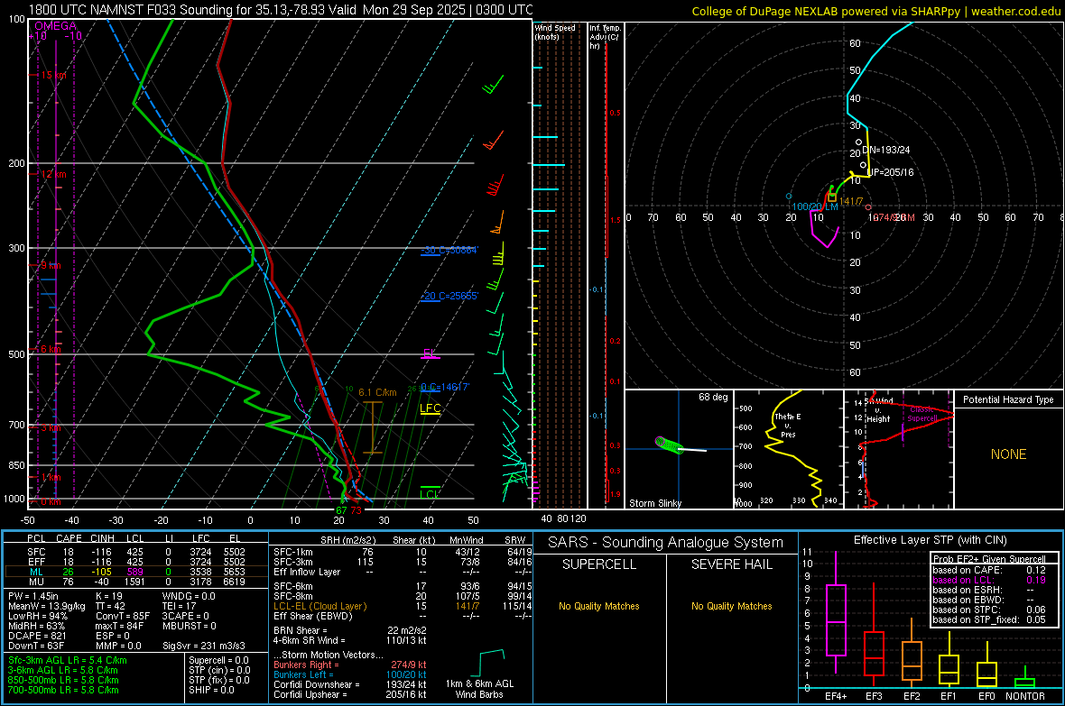Click the orange '141/7' hodograph label
This screenshot has width=1065, height=706.
click(x=851, y=202)
